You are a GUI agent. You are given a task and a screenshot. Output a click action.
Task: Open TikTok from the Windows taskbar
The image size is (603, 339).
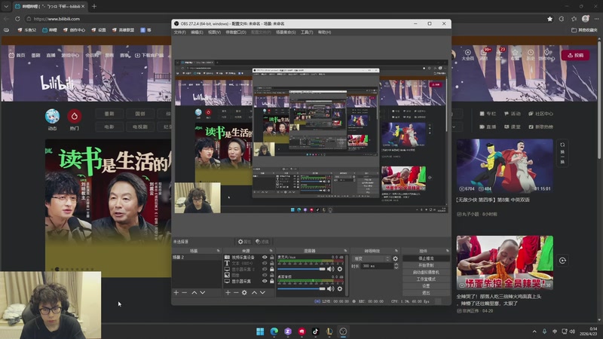[x=315, y=331]
